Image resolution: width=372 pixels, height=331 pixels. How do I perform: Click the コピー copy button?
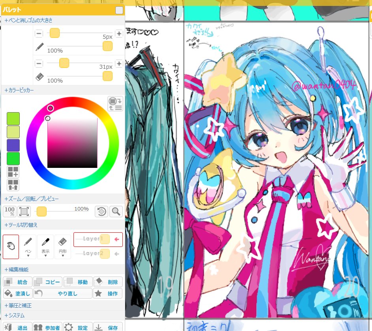[x=48, y=282]
